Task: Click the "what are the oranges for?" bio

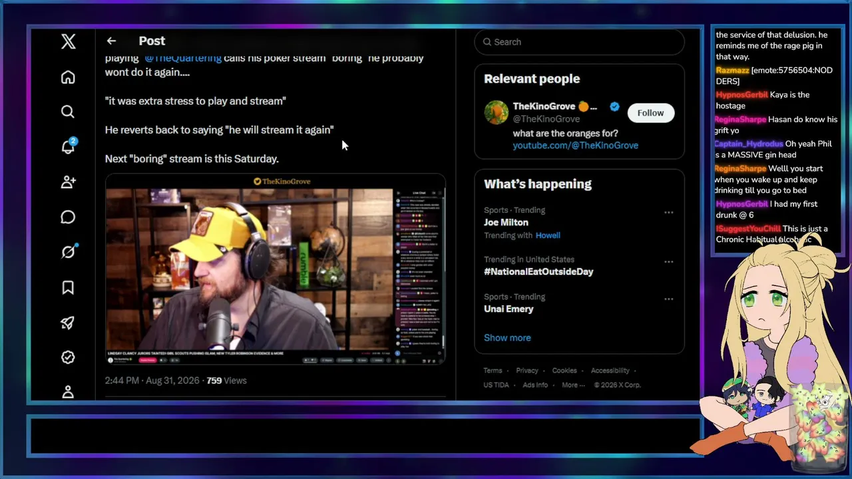Action: tap(565, 133)
